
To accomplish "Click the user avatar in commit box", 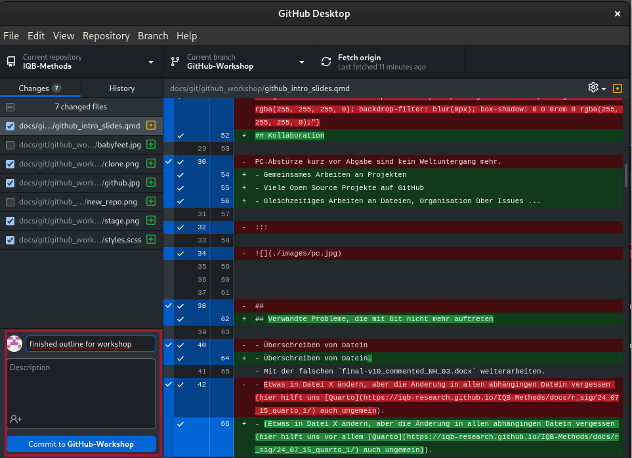I will tap(14, 343).
